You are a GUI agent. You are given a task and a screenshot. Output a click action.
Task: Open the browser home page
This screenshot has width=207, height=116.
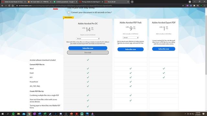[x=13, y=6]
